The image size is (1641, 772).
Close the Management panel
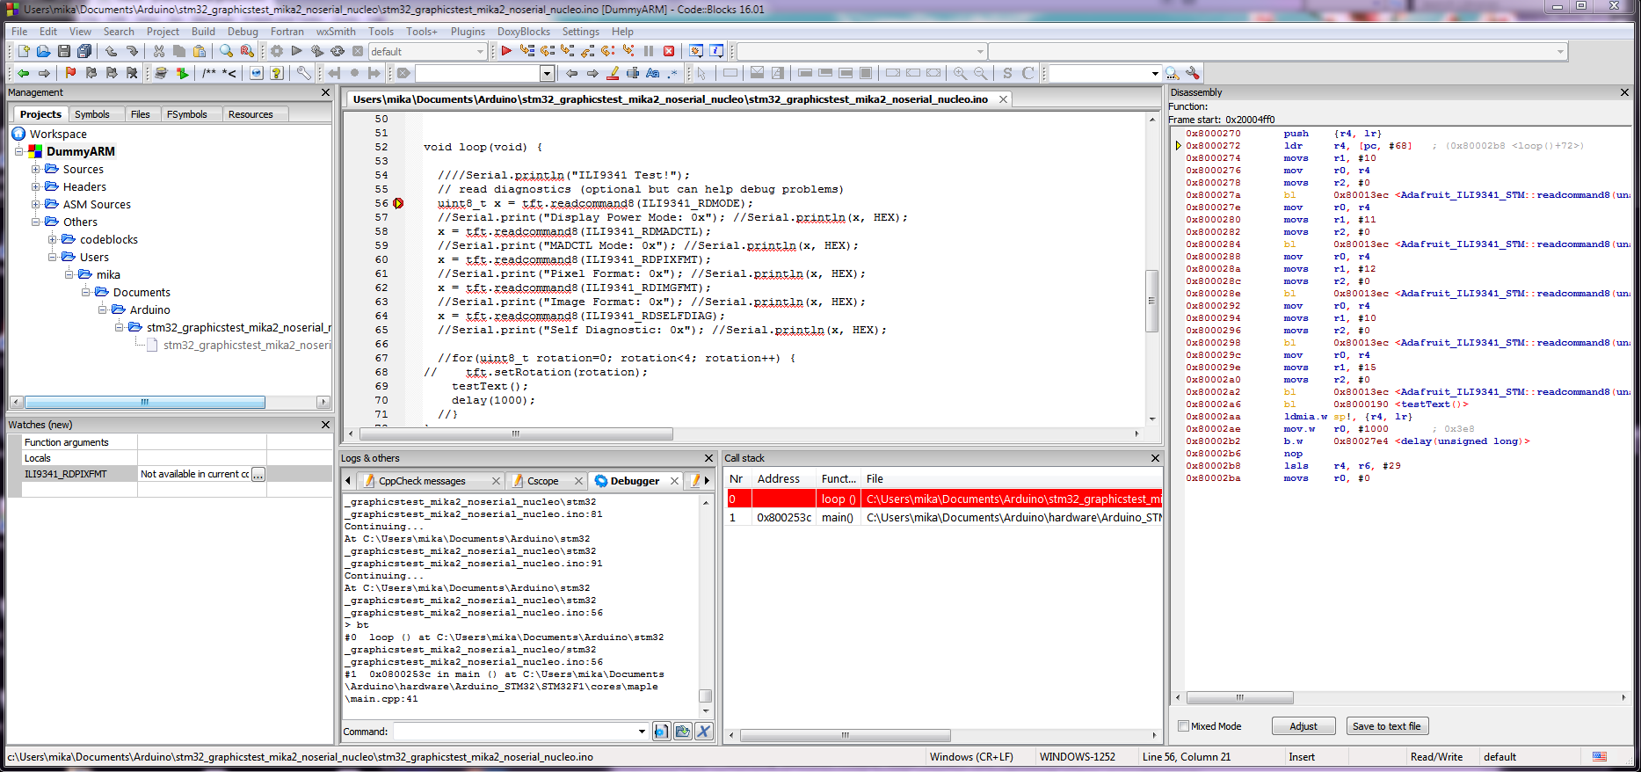(x=325, y=92)
